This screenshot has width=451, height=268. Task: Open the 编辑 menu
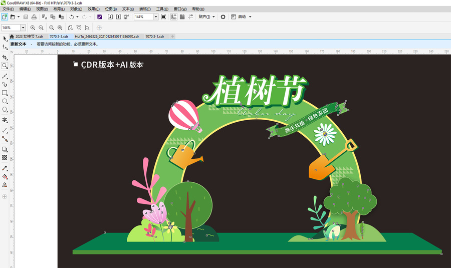click(25, 9)
